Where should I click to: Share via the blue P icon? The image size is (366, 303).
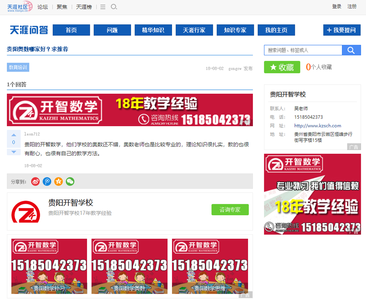tap(47, 181)
